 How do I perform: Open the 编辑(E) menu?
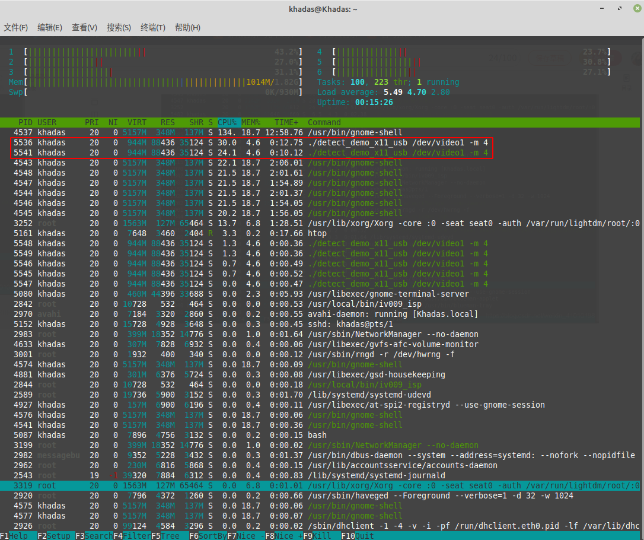[x=50, y=27]
